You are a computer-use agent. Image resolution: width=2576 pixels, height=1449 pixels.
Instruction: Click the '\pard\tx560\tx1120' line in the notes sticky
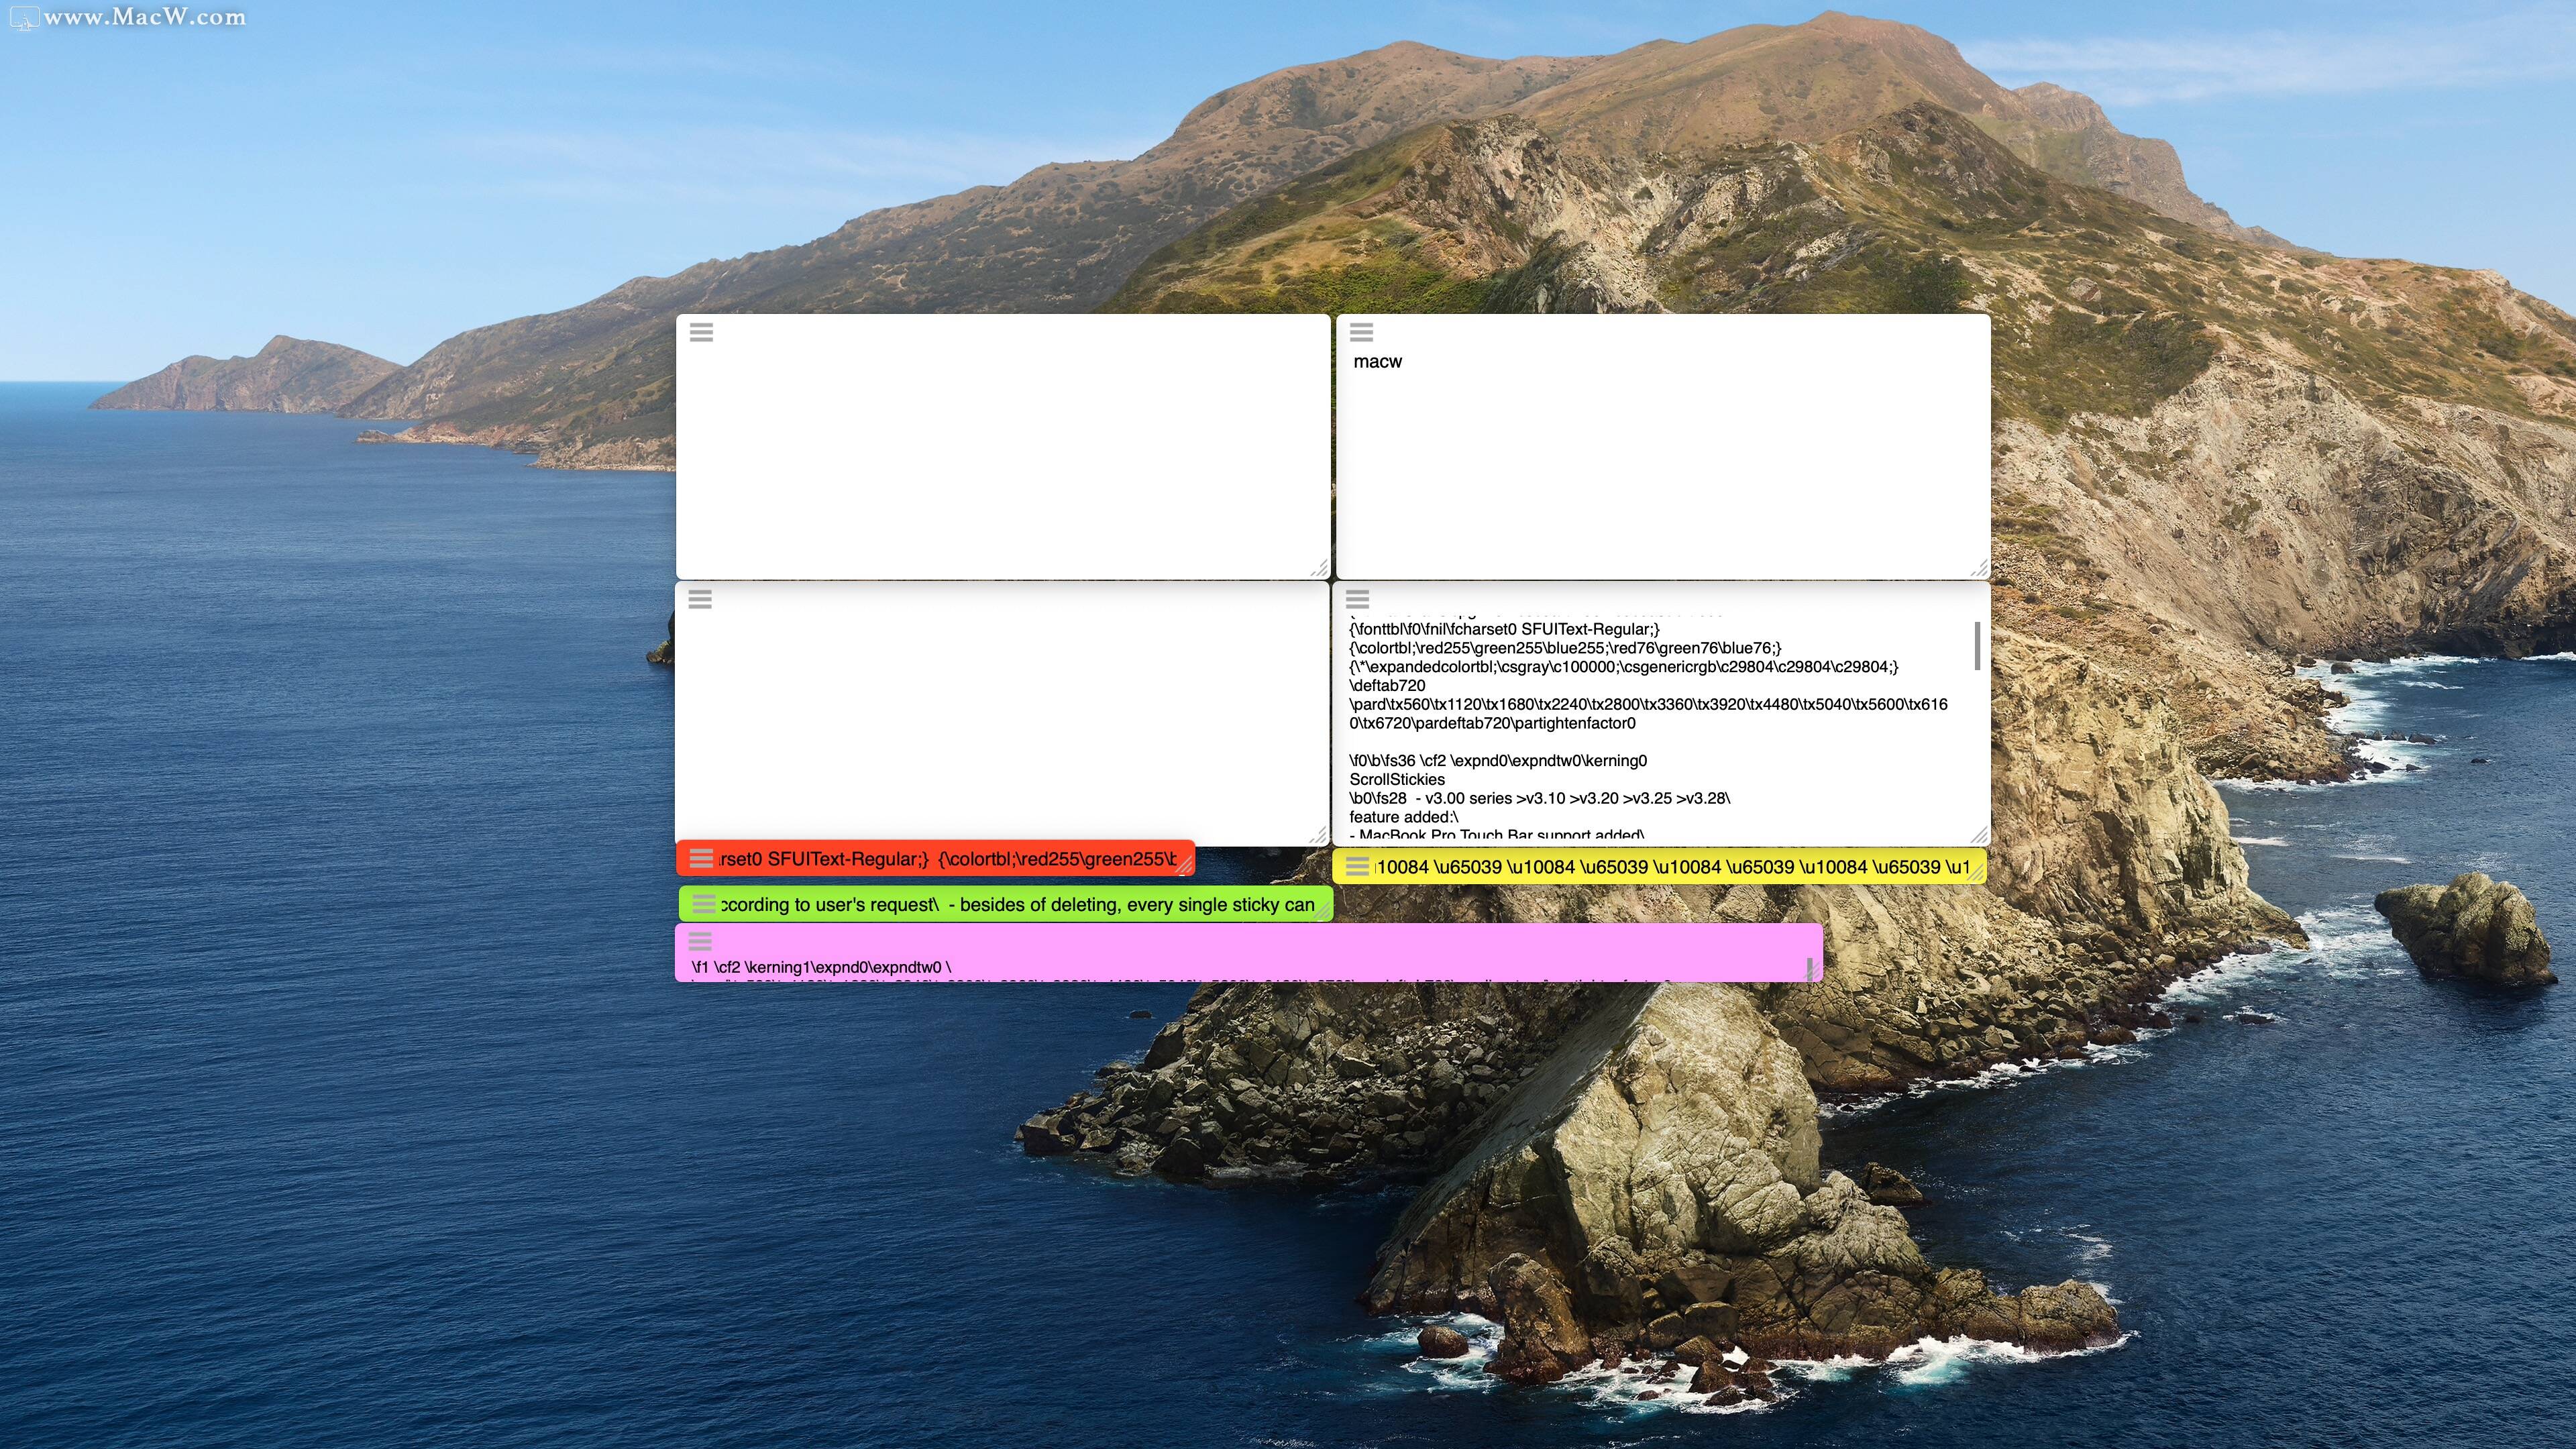click(x=1648, y=704)
